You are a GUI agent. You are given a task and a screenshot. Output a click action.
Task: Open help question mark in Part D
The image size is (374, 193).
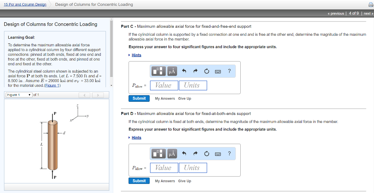click(x=229, y=154)
